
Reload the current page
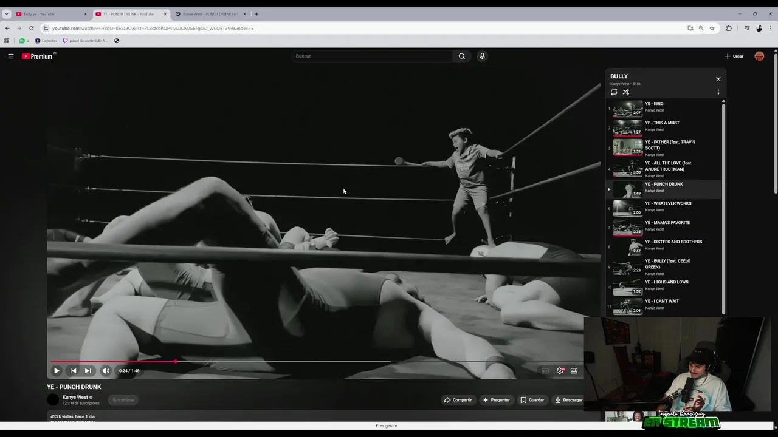pos(31,28)
